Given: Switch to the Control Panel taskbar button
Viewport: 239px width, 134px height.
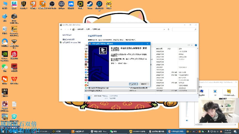Looking at the screenshot, I should tap(157, 131).
